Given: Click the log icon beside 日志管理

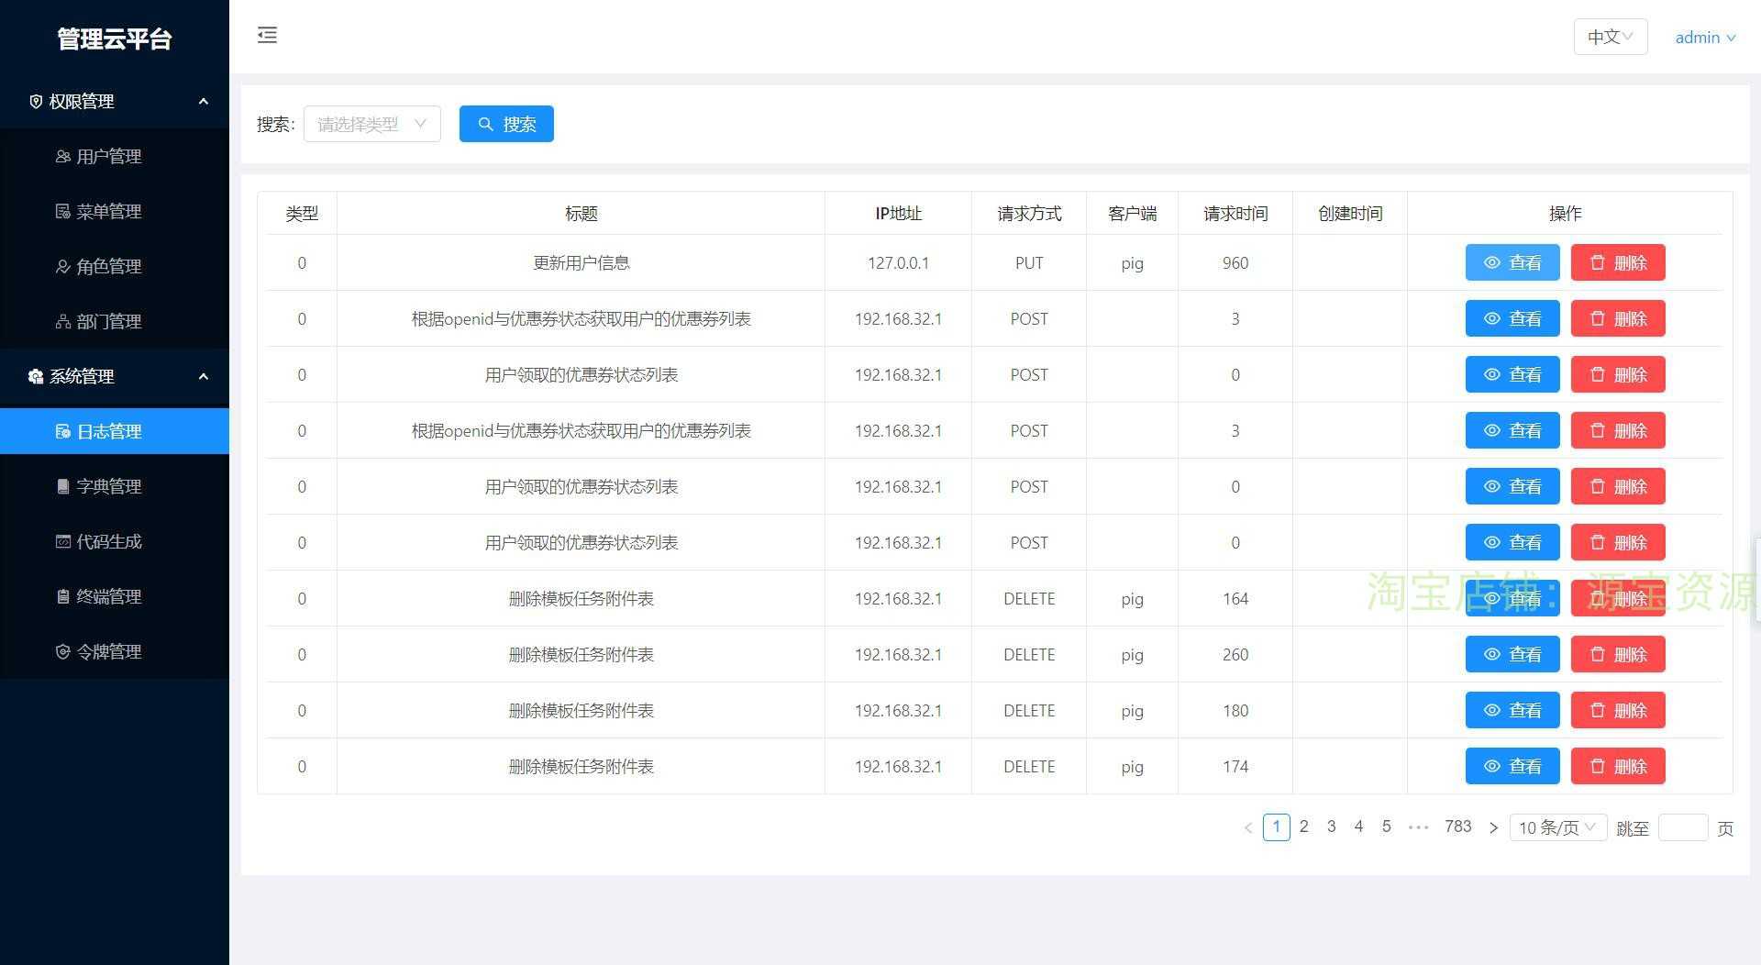Looking at the screenshot, I should (x=62, y=431).
